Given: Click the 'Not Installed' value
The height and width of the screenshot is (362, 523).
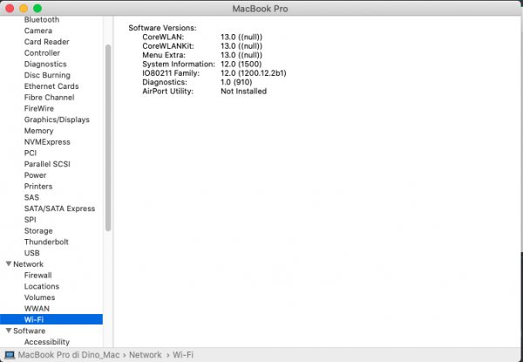Looking at the screenshot, I should (243, 91).
